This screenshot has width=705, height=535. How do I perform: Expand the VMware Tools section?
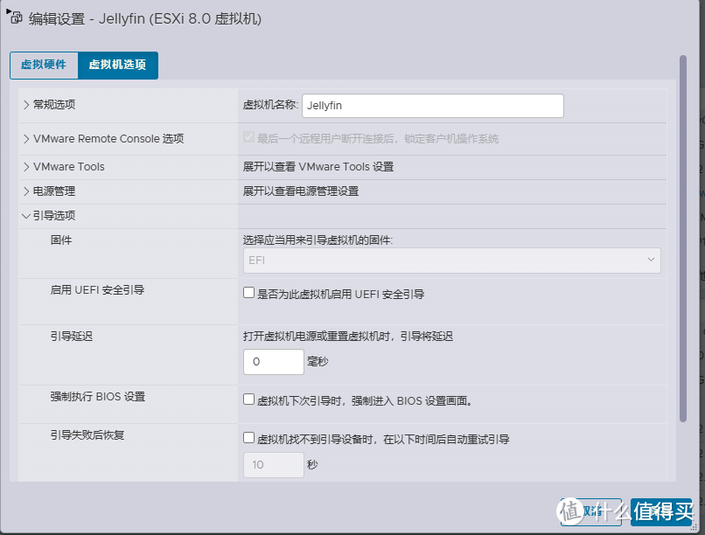(26, 167)
